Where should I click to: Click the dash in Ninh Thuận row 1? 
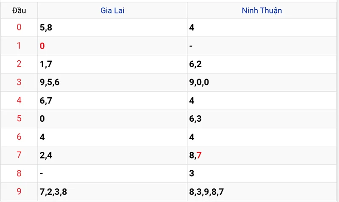(191, 46)
